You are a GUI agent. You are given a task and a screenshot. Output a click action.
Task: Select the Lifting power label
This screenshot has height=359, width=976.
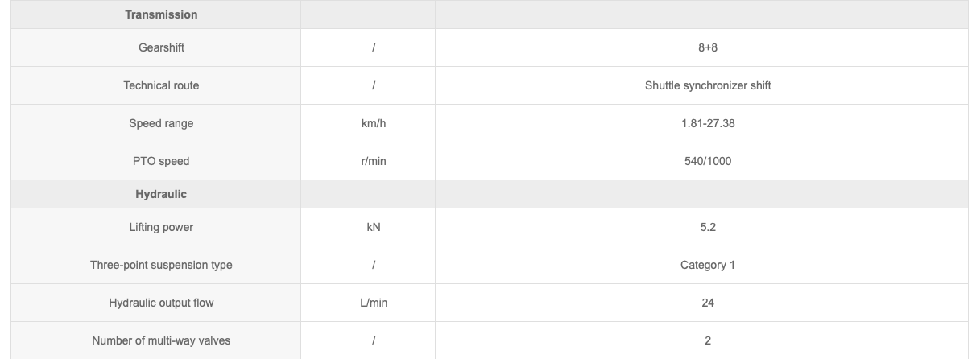coord(161,227)
